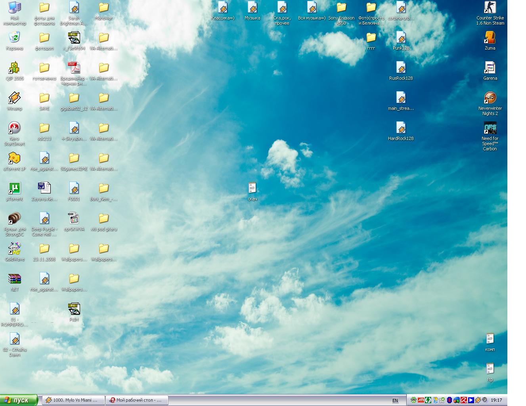
Task: Select the GoldWave shortcut icon
Action: [x=14, y=249]
